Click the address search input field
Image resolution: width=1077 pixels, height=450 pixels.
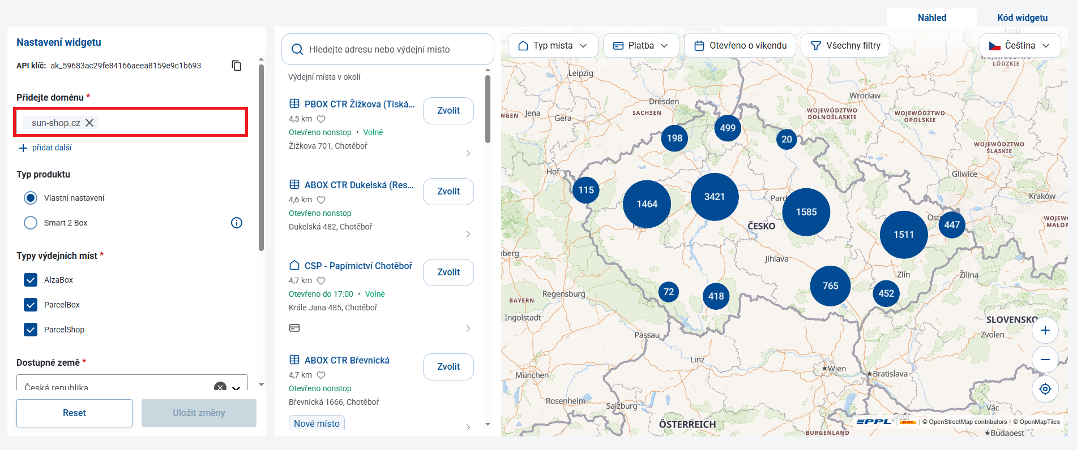pyautogui.click(x=388, y=49)
